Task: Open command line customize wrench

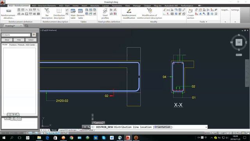Action: pos(89,127)
